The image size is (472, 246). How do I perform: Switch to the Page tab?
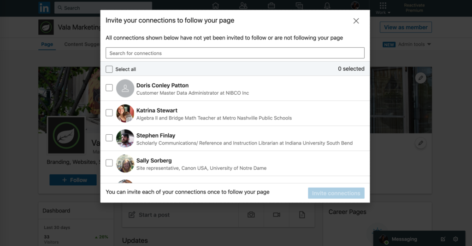point(47,44)
